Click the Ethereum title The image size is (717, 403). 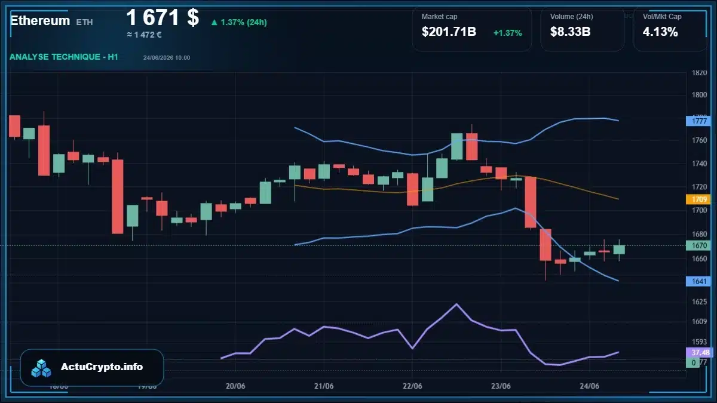tap(40, 20)
